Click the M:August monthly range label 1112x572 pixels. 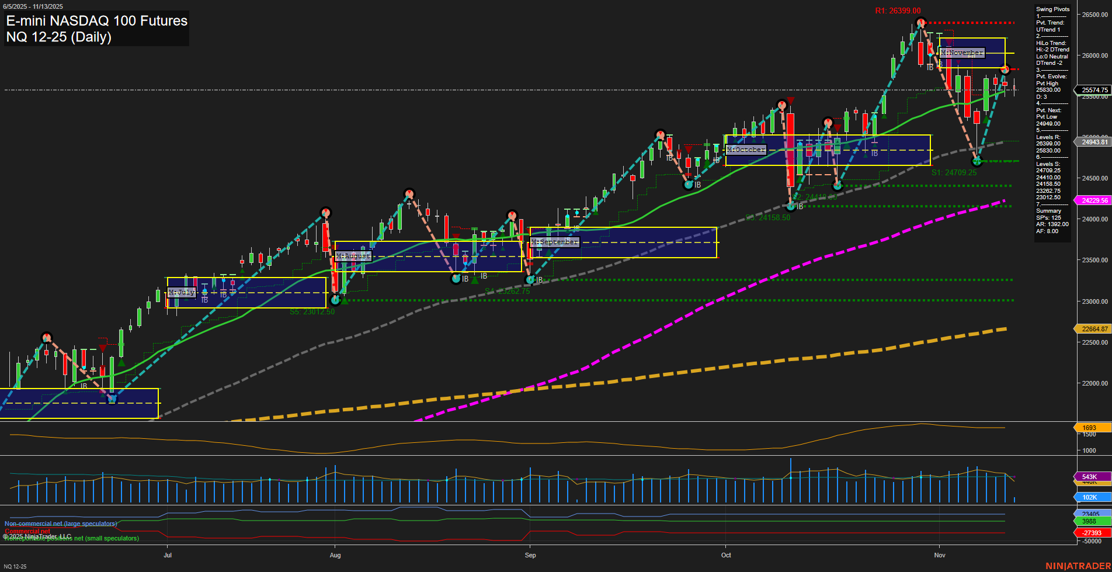[x=353, y=256]
